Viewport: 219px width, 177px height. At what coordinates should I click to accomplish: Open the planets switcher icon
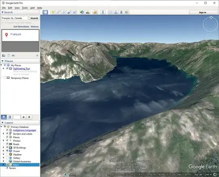coord(95,12)
